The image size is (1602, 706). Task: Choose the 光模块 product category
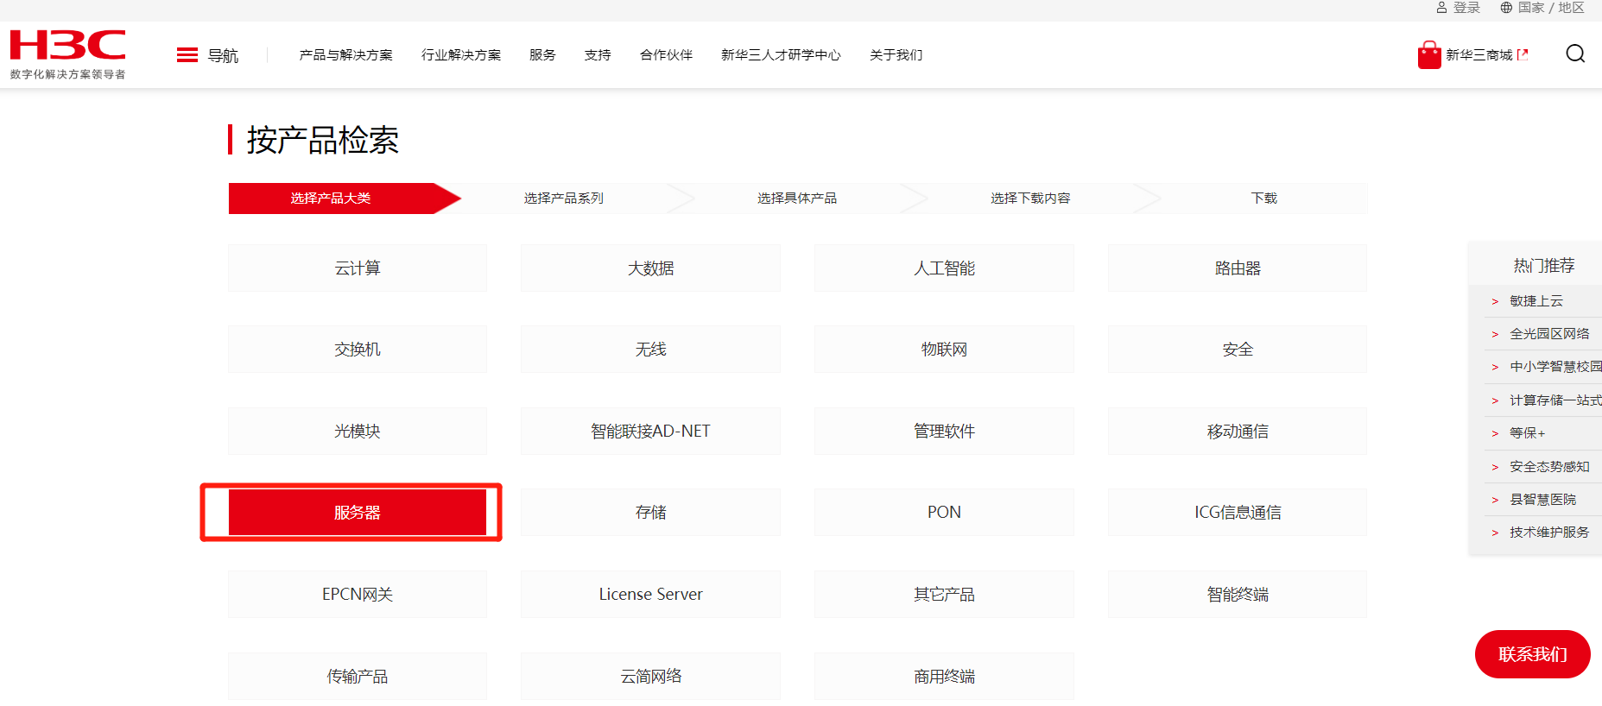coord(358,432)
